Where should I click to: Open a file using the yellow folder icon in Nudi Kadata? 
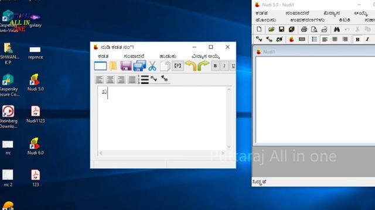(113, 66)
